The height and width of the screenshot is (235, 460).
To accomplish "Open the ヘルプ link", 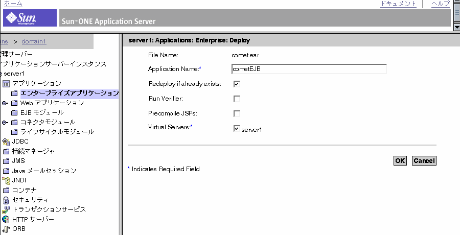I will (x=441, y=4).
